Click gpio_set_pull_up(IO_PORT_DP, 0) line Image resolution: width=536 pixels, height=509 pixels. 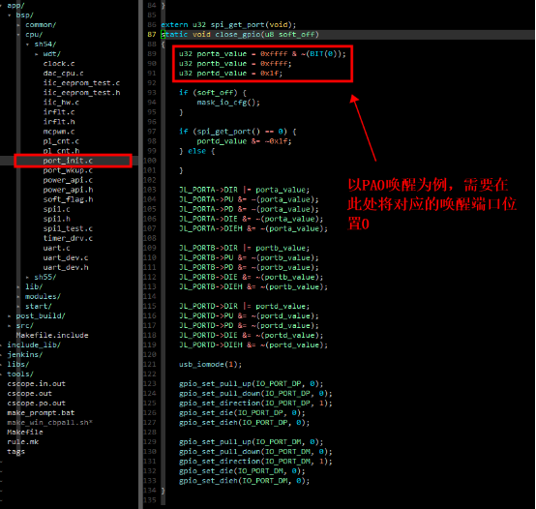click(x=251, y=384)
